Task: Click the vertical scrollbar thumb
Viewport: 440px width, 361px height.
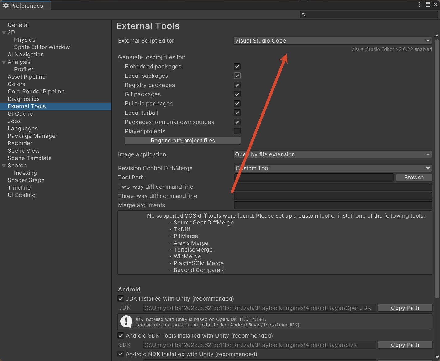Action: pyautogui.click(x=437, y=169)
